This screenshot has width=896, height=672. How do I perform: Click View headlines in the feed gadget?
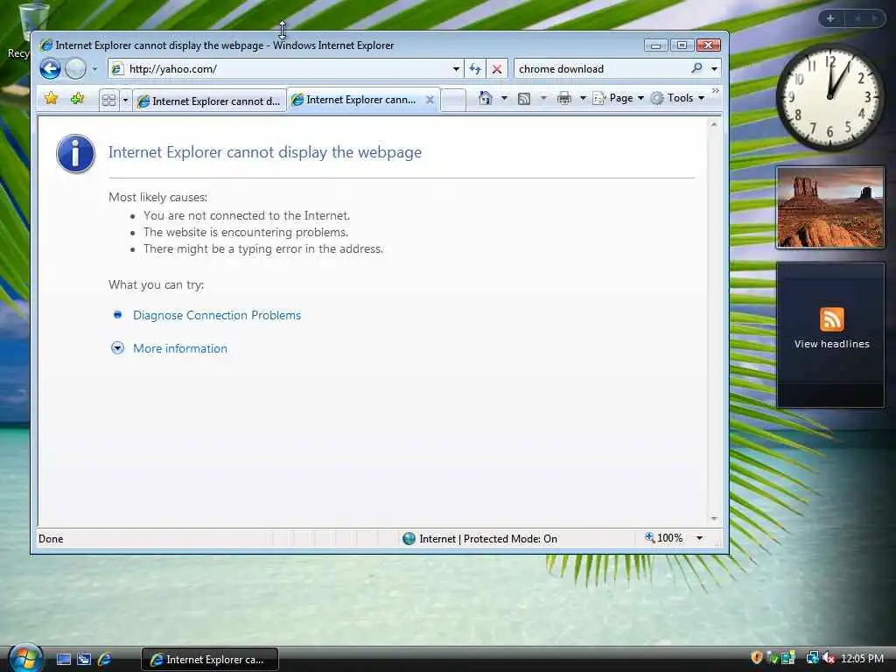(831, 344)
